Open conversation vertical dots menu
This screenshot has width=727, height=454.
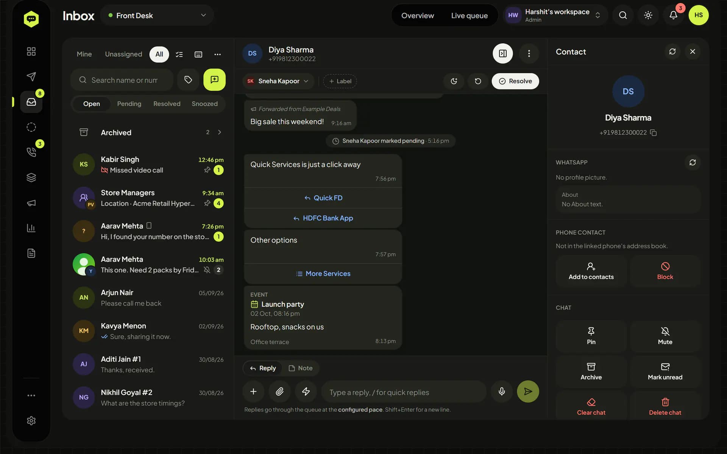click(529, 53)
